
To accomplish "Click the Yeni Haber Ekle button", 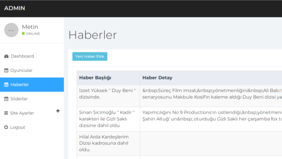I will pyautogui.click(x=90, y=56).
